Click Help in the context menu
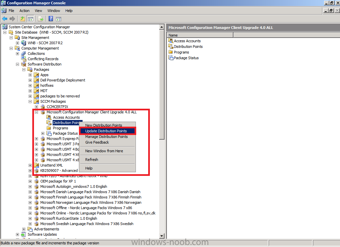Image resolution: width=340 pixels, height=247 pixels. pos(108,168)
